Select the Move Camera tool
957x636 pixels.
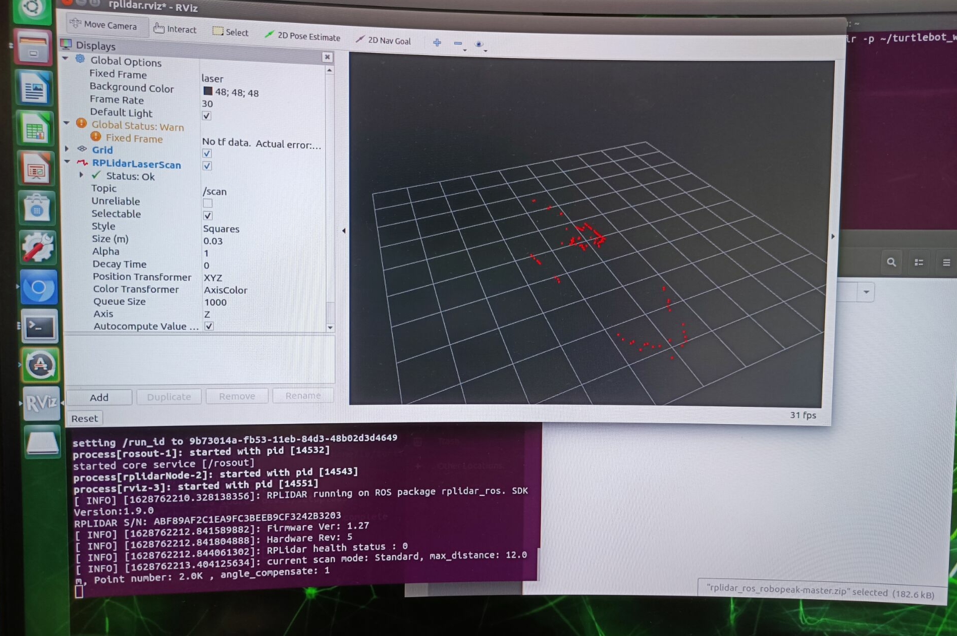click(x=104, y=25)
